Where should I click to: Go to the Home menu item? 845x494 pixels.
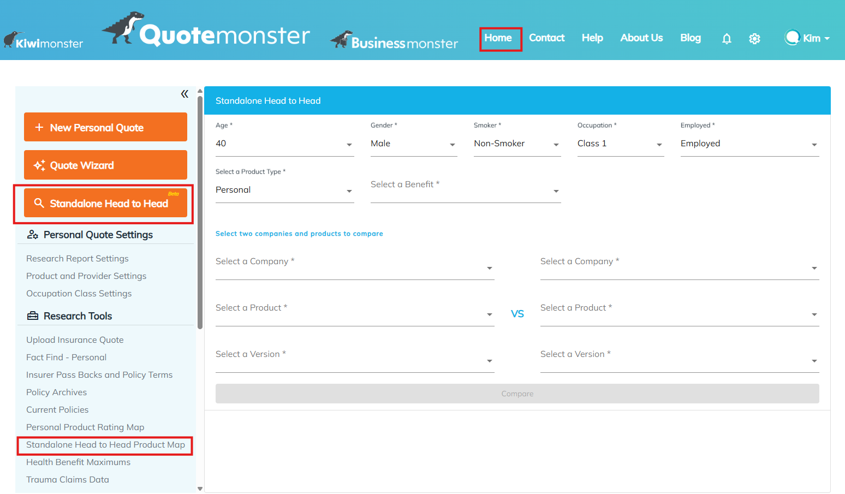[x=498, y=38]
